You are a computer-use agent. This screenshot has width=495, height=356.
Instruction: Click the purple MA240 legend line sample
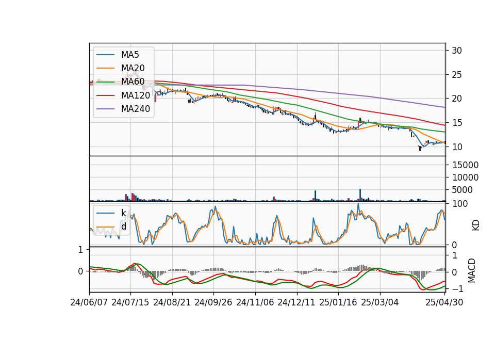click(105, 109)
